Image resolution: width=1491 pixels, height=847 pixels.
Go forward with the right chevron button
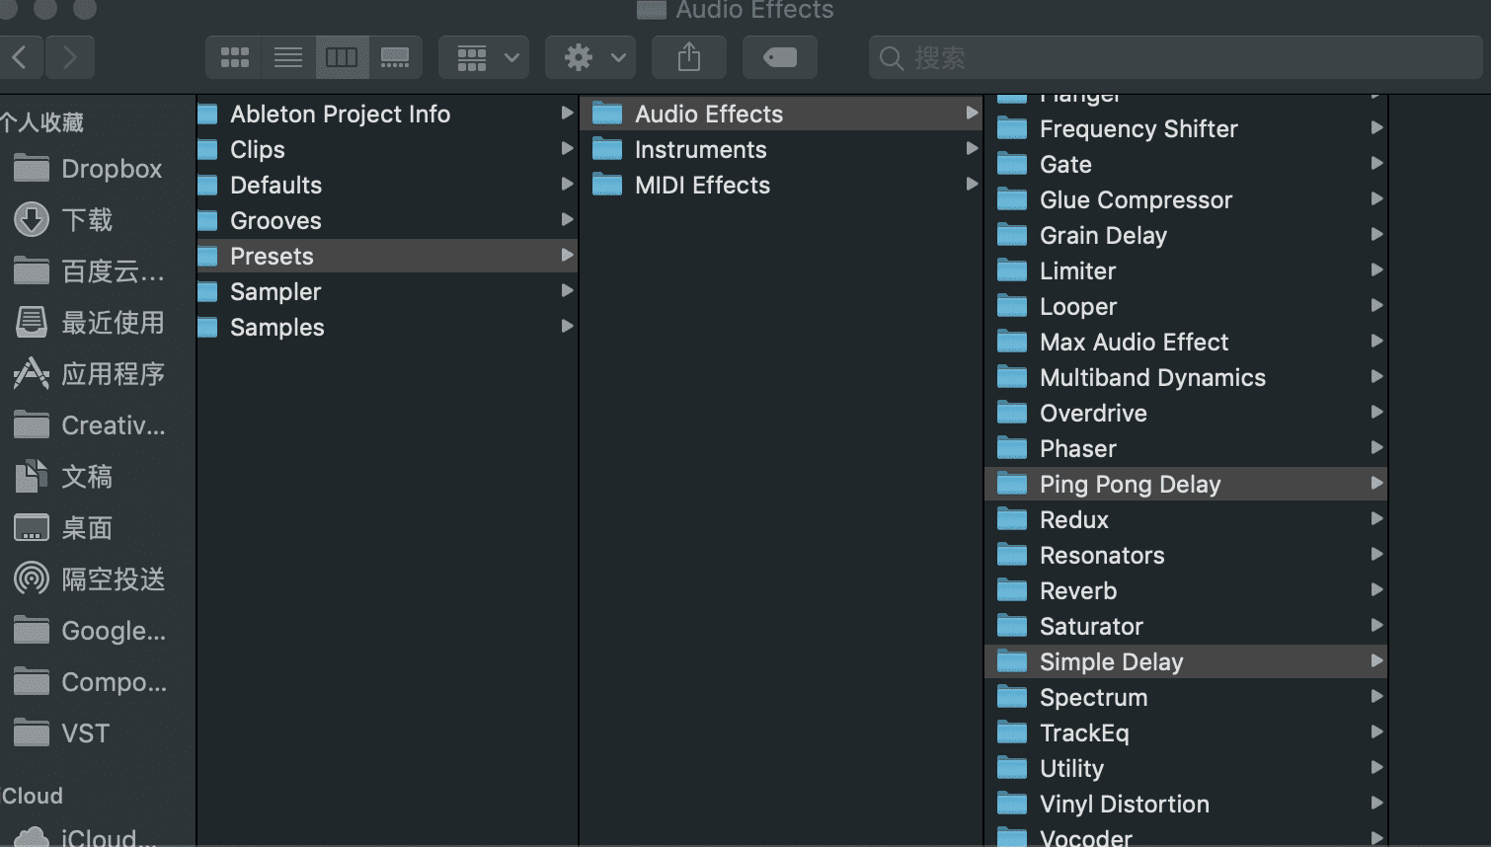pos(69,57)
